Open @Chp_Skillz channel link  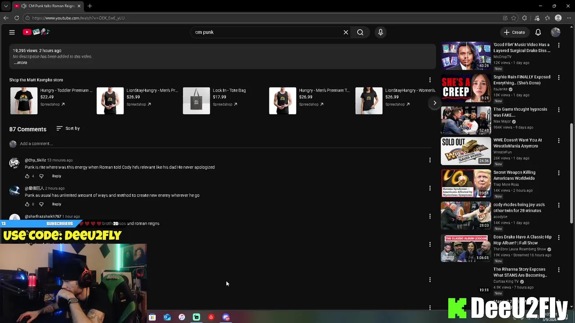click(35, 160)
